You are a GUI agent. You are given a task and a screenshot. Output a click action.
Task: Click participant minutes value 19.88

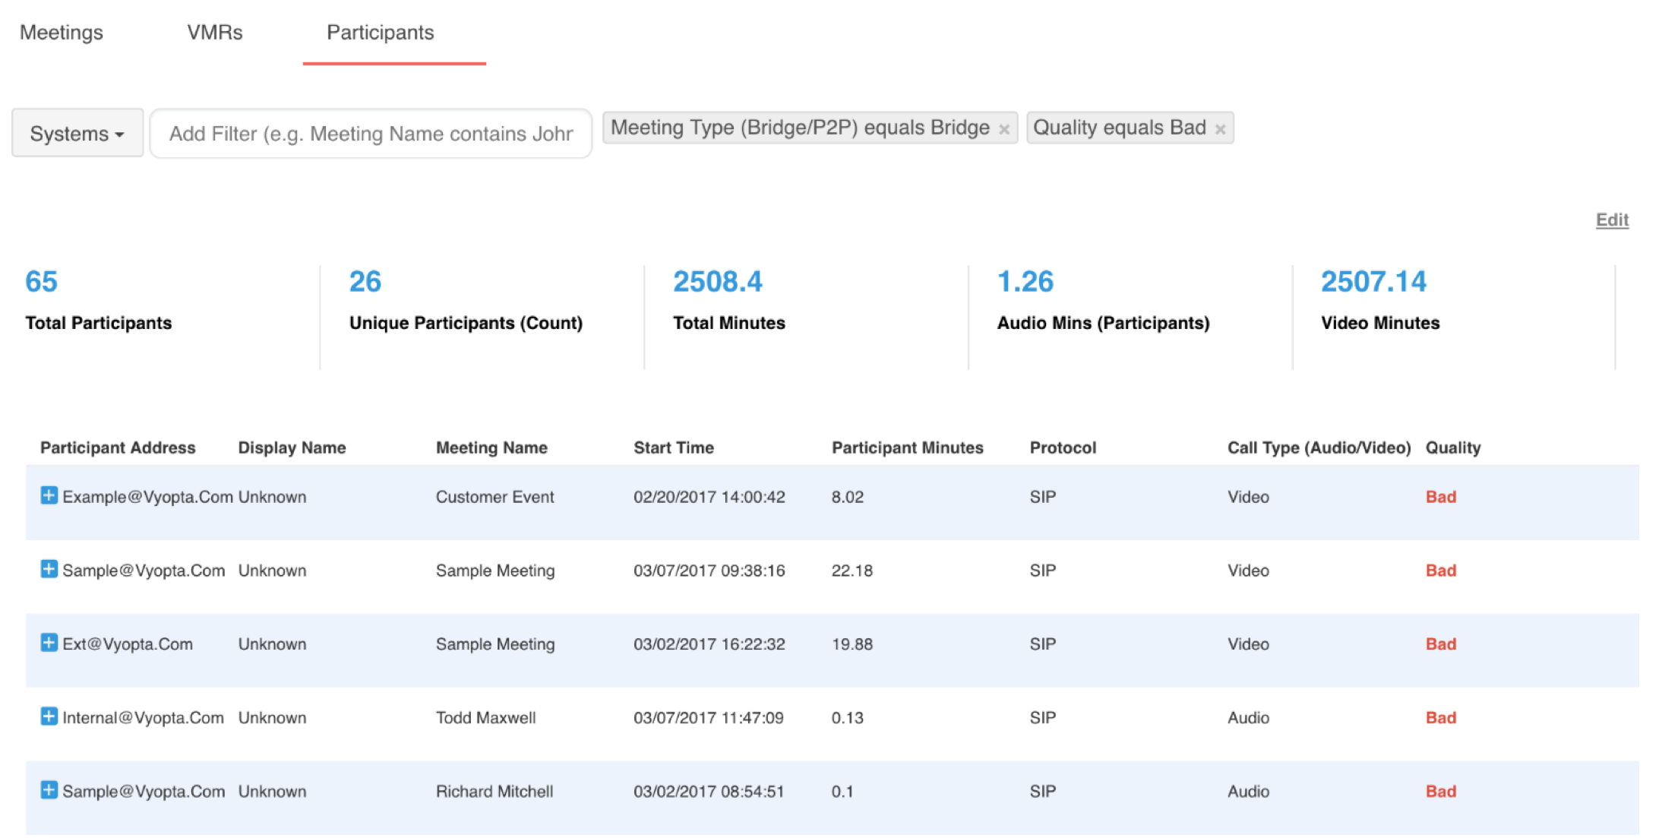(x=852, y=644)
